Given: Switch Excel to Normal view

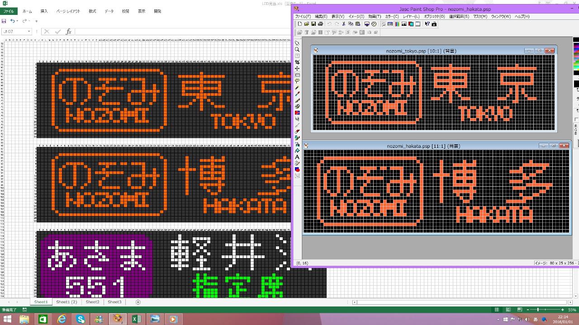Looking at the screenshot, I should pyautogui.click(x=497, y=310).
